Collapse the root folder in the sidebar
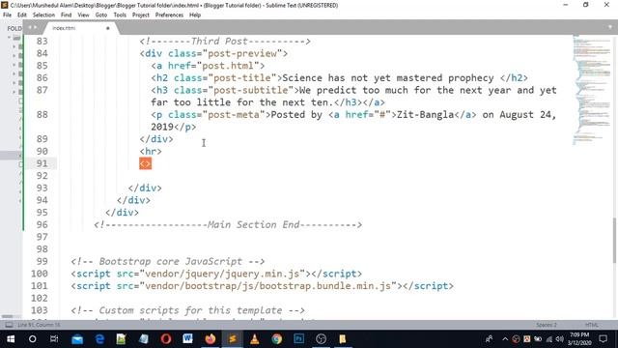The image size is (618, 348). click(x=9, y=38)
